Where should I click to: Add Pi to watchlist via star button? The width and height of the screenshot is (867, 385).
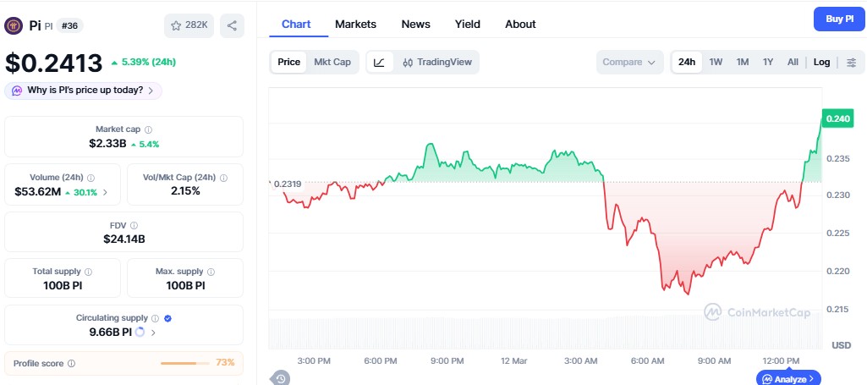click(189, 25)
